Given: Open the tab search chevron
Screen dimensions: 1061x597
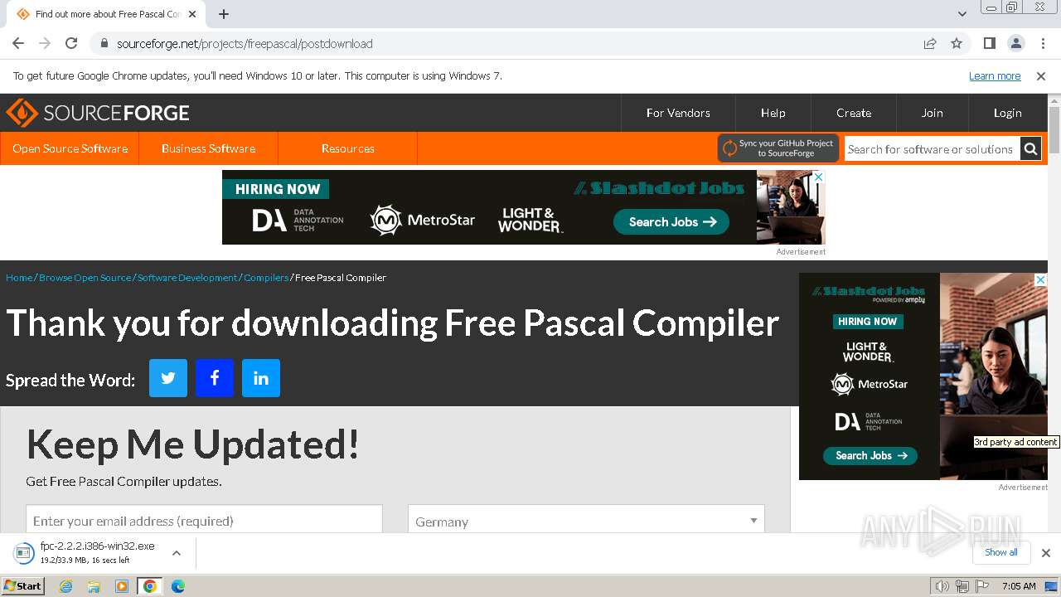Looking at the screenshot, I should point(962,14).
